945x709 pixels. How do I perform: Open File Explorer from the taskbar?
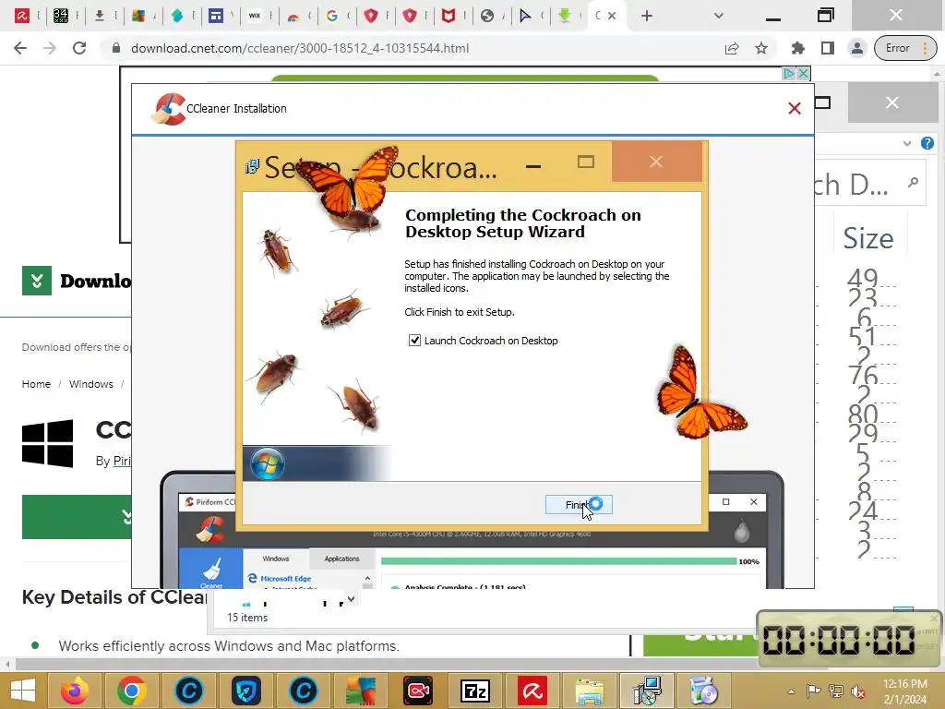point(590,691)
